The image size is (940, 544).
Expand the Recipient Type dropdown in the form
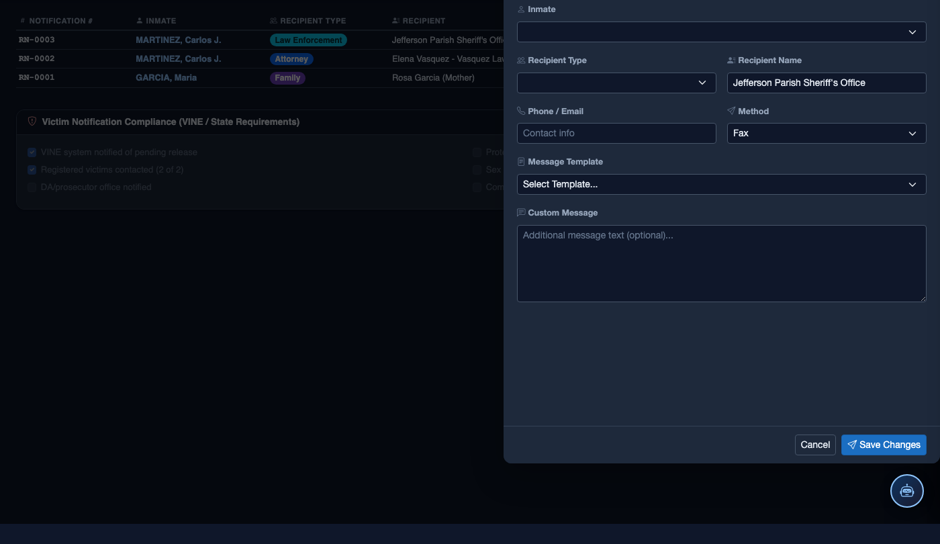point(616,83)
